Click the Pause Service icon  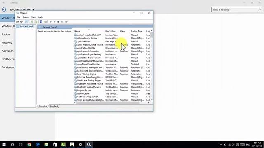[62, 22]
